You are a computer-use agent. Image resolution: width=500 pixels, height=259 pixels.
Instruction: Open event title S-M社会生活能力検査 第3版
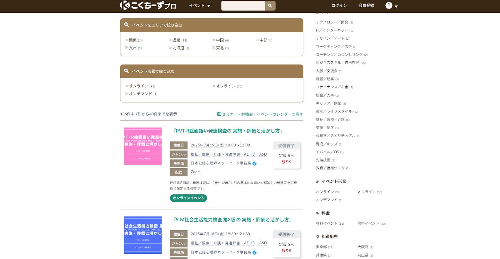point(232,220)
